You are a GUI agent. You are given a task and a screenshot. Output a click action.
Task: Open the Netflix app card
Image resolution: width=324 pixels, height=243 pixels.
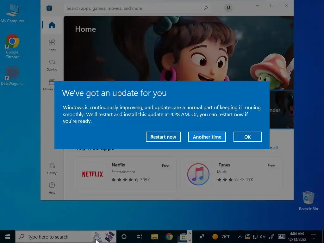(x=126, y=174)
